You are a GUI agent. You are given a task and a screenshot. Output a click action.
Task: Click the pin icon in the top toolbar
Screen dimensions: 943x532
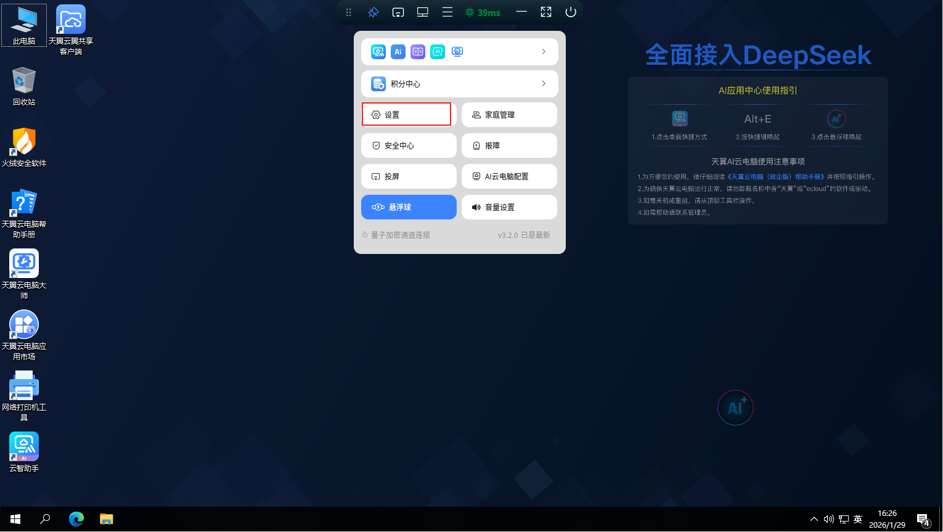click(373, 12)
